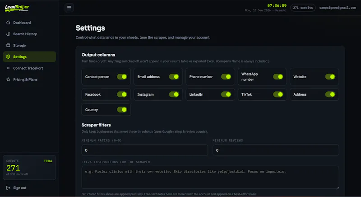Turn off the Instagram toggle

[174, 94]
